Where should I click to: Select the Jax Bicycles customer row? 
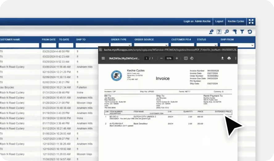pyautogui.click(x=49, y=87)
